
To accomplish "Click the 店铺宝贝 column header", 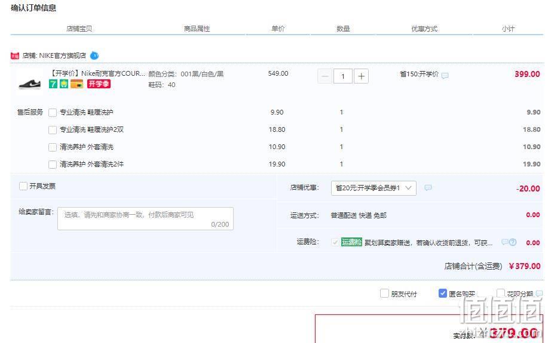I will pos(79,29).
